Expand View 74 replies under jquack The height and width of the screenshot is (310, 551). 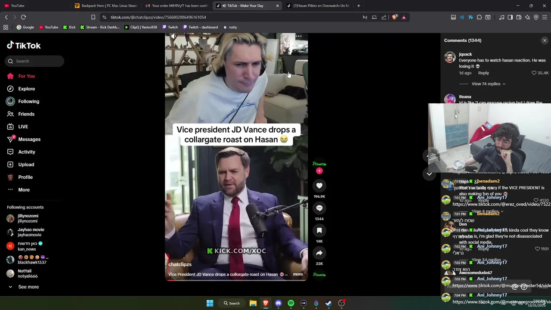coord(489,84)
